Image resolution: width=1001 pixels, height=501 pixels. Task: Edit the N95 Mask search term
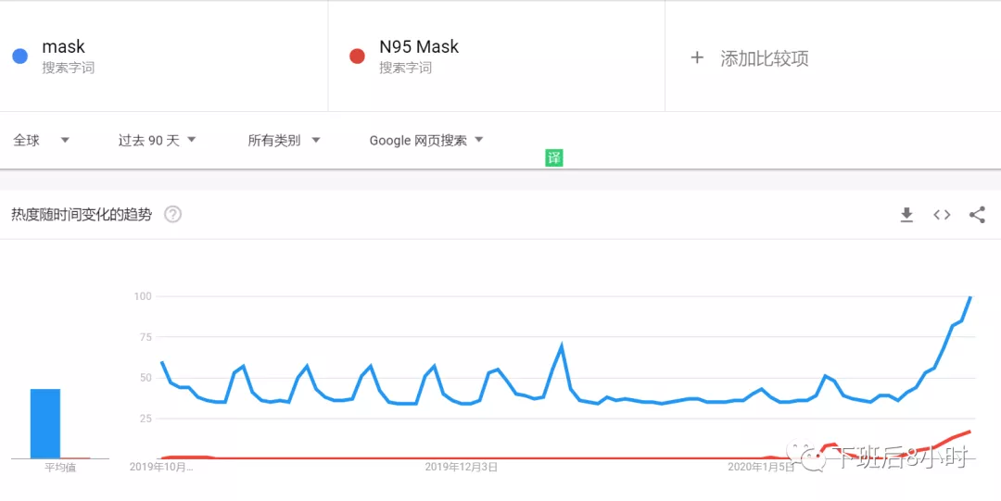419,46
